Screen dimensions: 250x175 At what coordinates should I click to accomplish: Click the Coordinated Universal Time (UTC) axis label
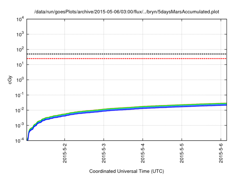(127, 171)
